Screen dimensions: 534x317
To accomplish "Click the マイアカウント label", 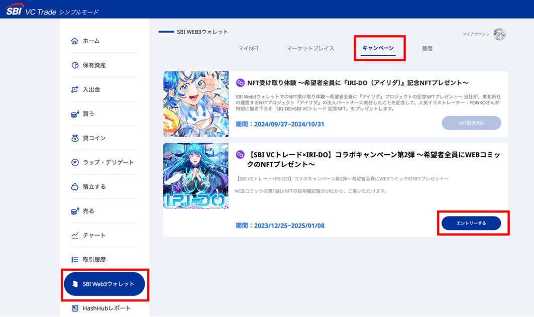I will (x=476, y=34).
